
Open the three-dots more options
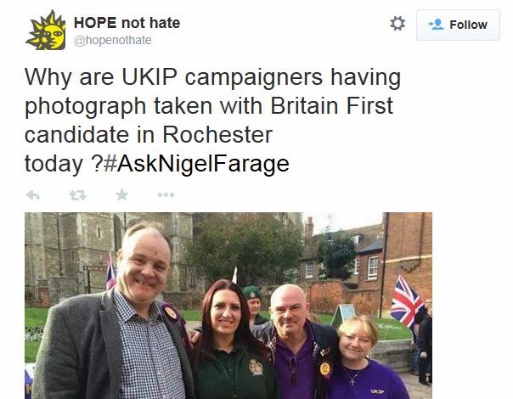point(166,195)
